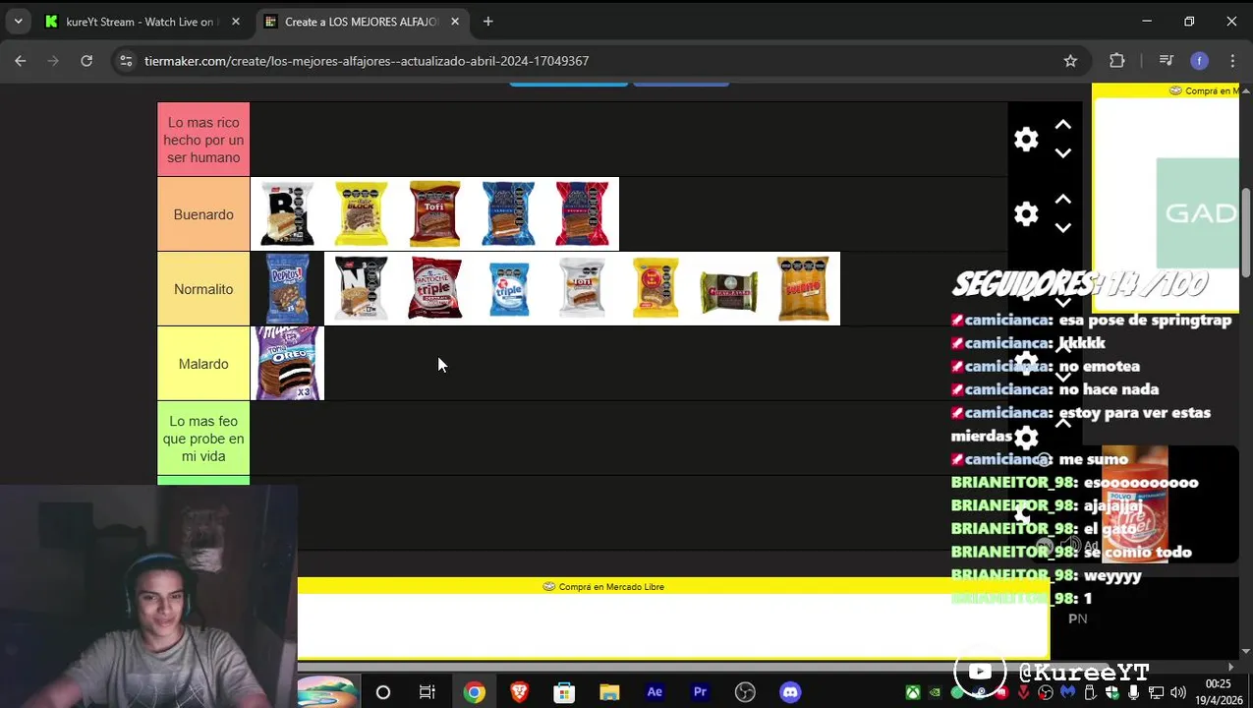1253x708 pixels.
Task: Click the Normalito tier label
Action: [203, 289]
